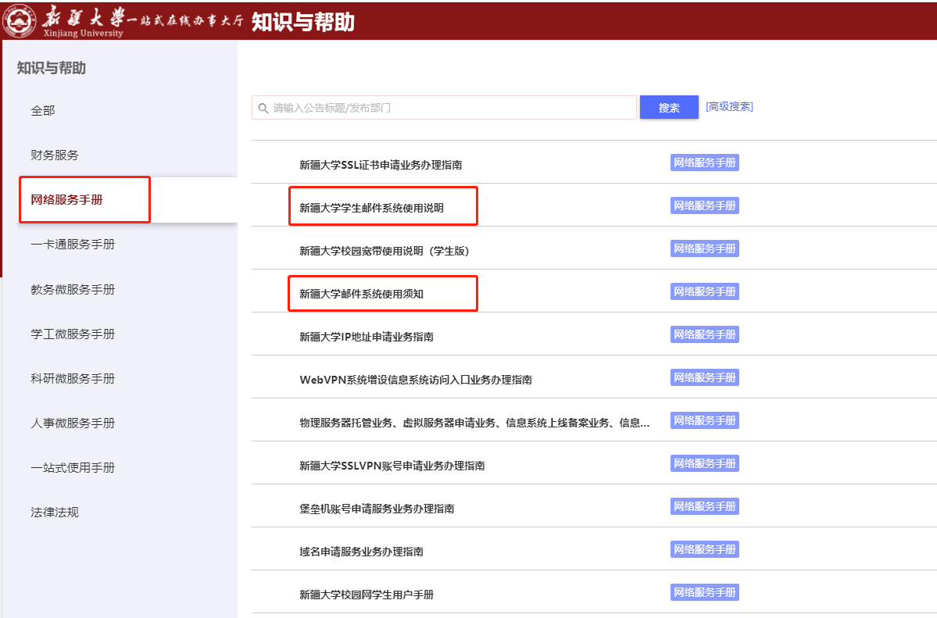Open 新疆大学学生邮件系统使用说明 article

(372, 208)
